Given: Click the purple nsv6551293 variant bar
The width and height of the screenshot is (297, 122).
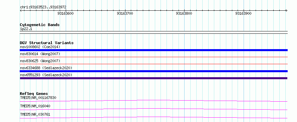Looking at the screenshot, I should point(154,78).
